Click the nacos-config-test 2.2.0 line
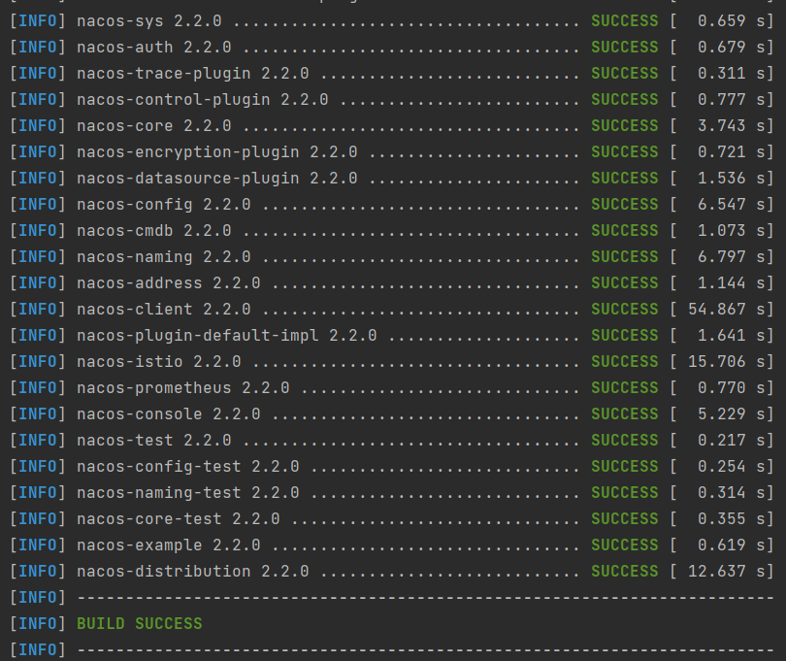 391,467
